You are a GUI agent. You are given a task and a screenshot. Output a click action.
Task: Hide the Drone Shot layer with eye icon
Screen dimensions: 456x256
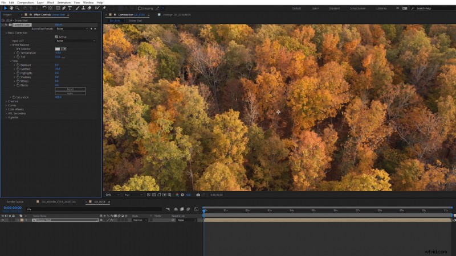pyautogui.click(x=3, y=220)
